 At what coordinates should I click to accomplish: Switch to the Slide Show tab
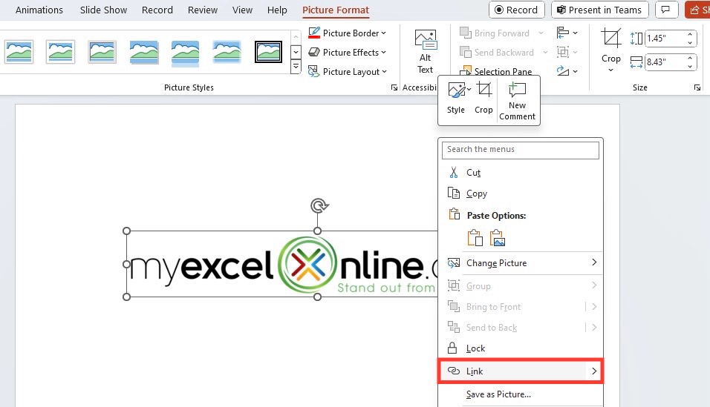point(103,10)
